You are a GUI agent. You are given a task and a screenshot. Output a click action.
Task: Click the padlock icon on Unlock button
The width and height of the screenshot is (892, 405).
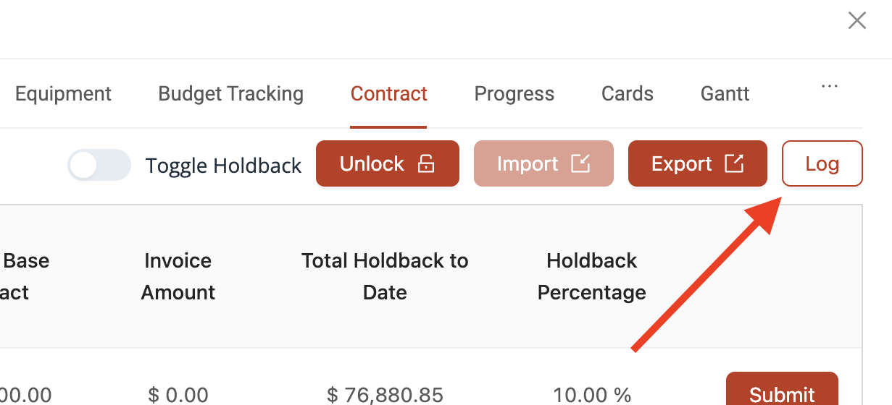click(426, 164)
